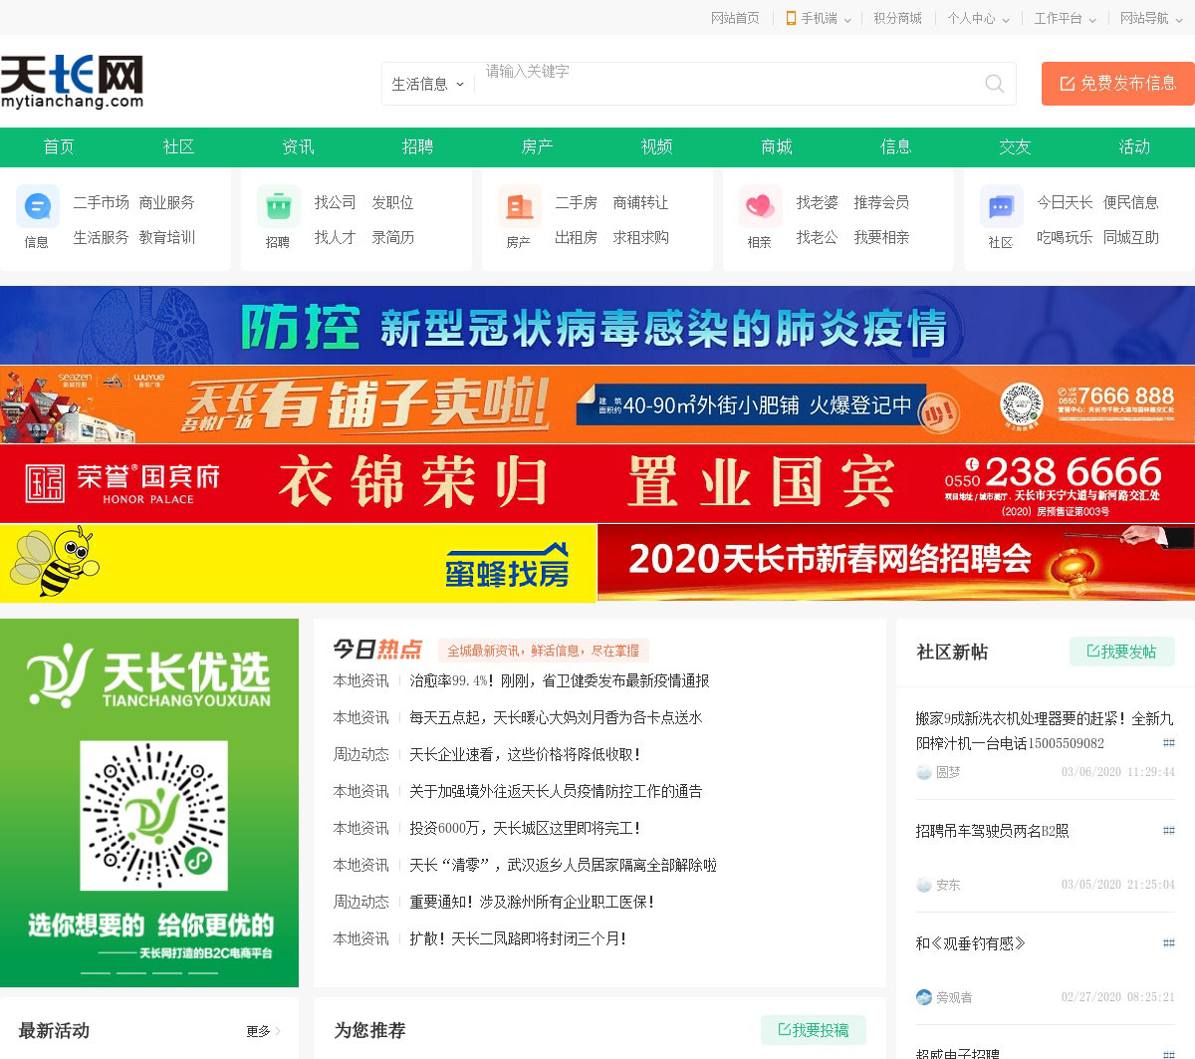Expand the 网站导航 dropdown
The width and height of the screenshot is (1195, 1059).
coord(1178,19)
